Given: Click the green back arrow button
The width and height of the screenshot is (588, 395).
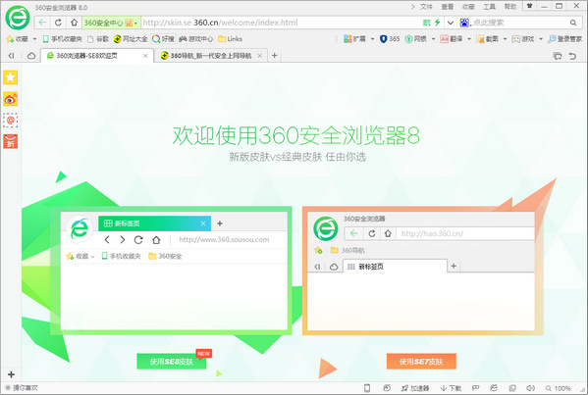Looking at the screenshot, I should [42, 23].
